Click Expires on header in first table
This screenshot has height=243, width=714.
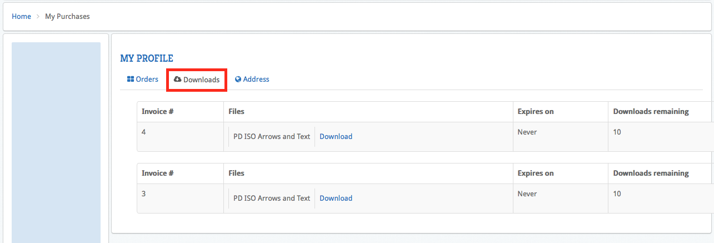[x=536, y=111]
